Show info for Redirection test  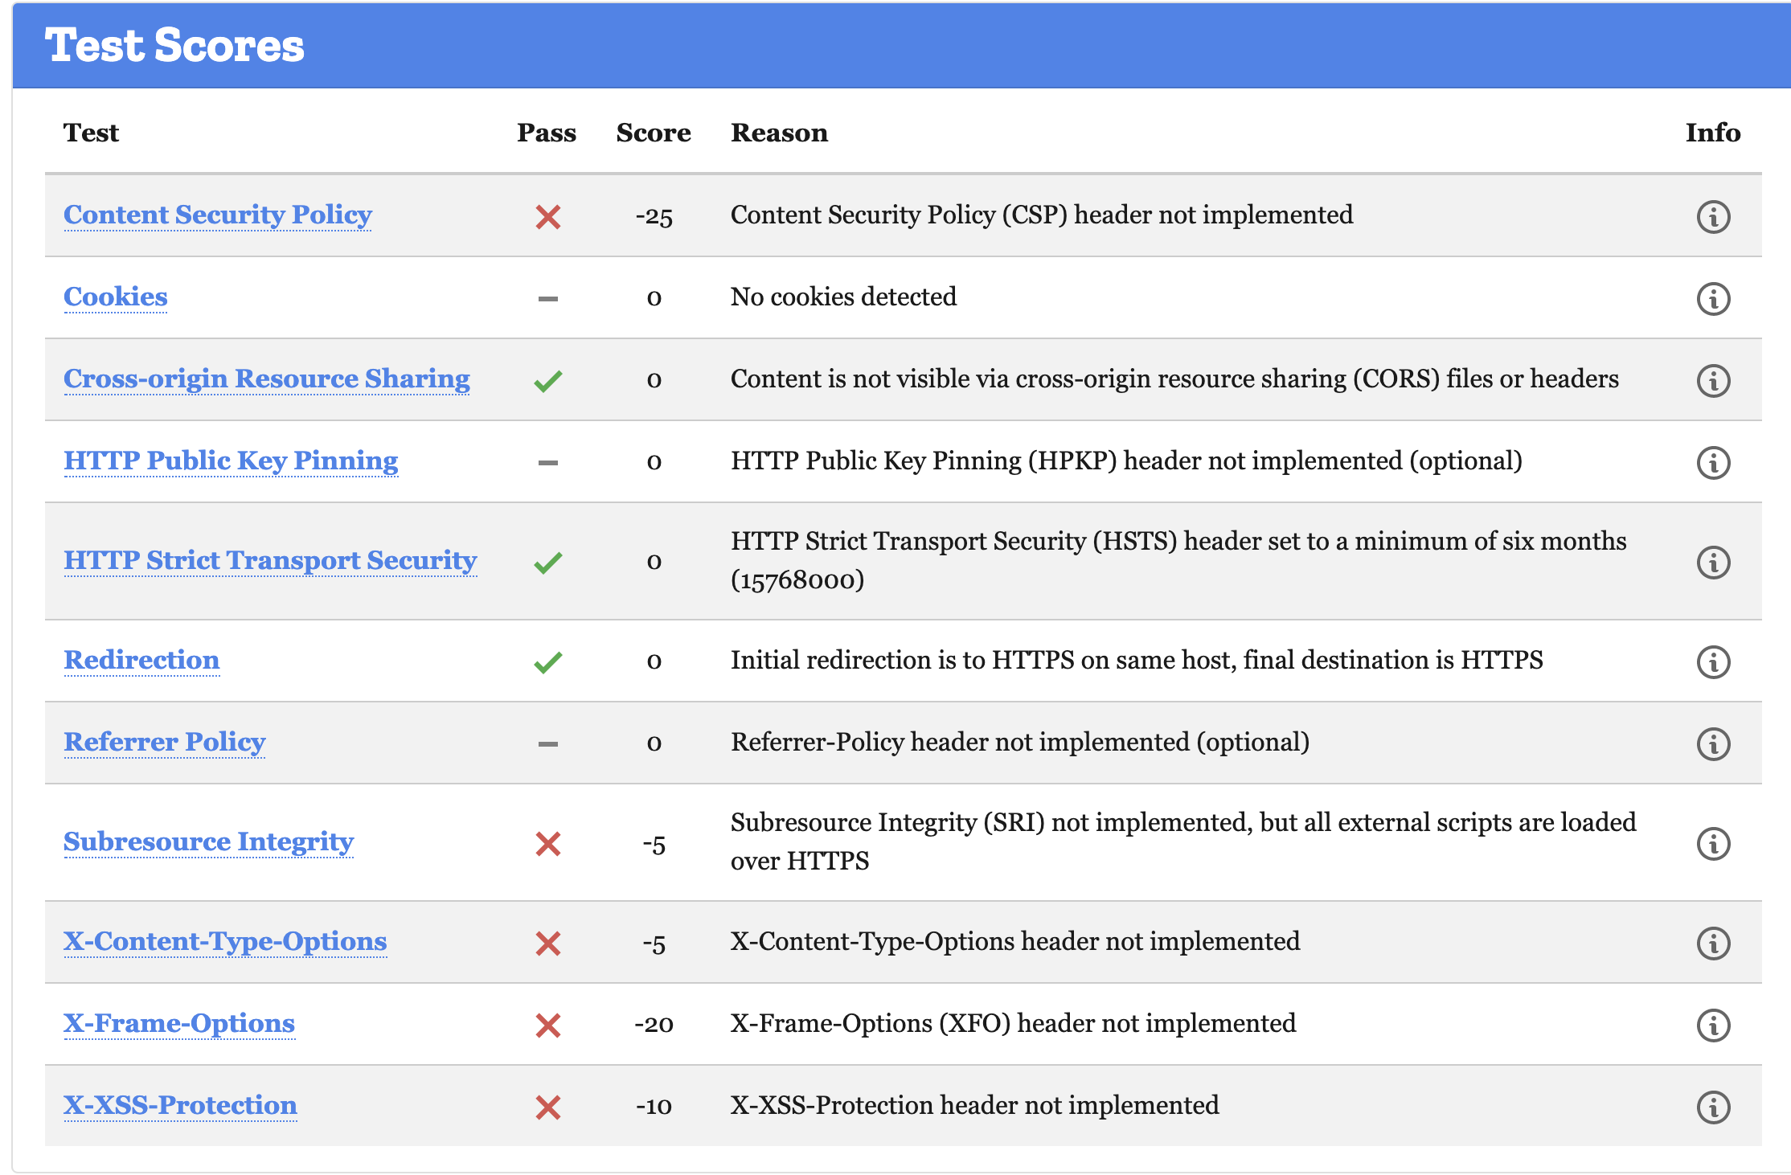(x=1712, y=662)
